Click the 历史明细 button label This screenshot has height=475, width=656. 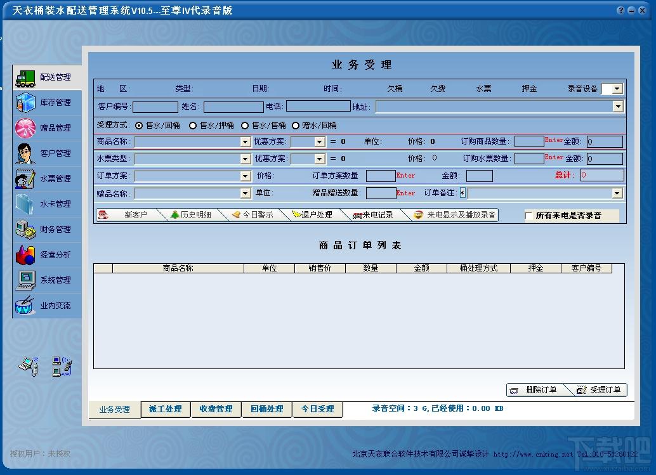point(196,215)
